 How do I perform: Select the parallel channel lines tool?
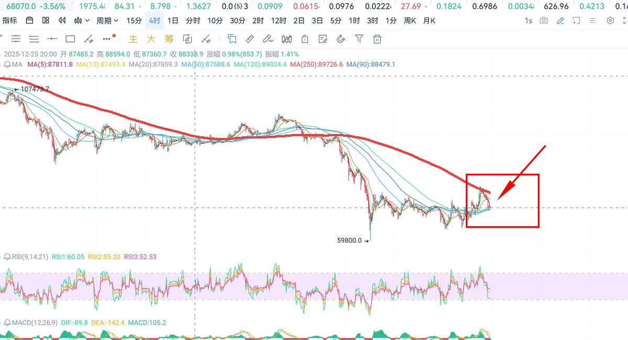click(16, 39)
